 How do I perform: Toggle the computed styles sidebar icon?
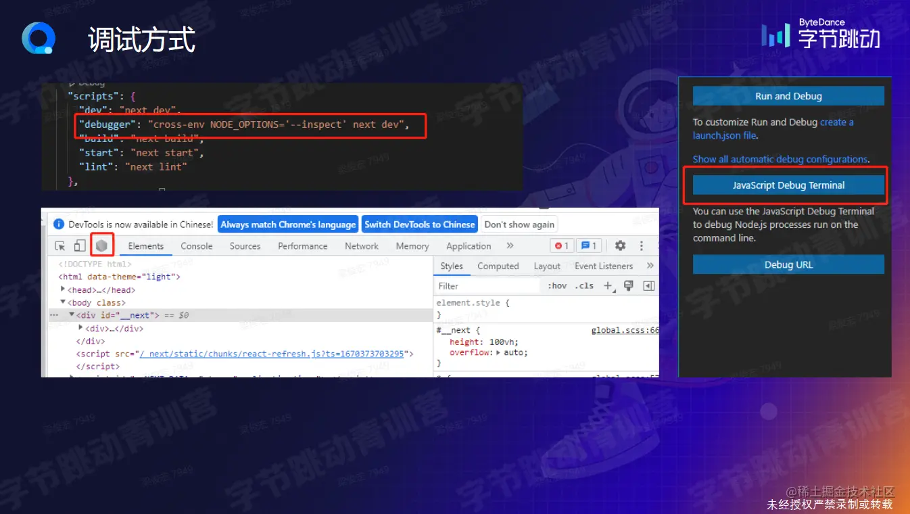(649, 286)
